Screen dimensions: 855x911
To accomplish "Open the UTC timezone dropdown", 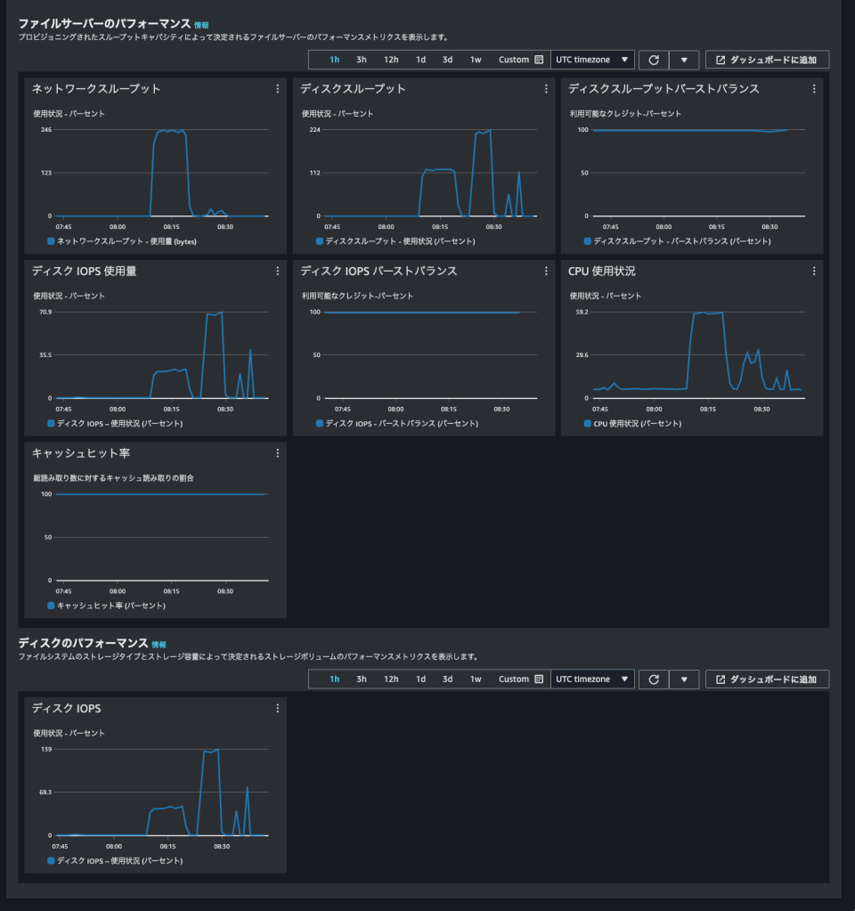I will click(591, 60).
